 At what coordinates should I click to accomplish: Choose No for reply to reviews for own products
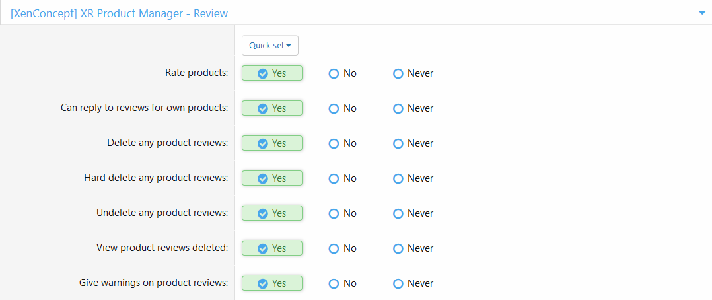[x=342, y=108]
